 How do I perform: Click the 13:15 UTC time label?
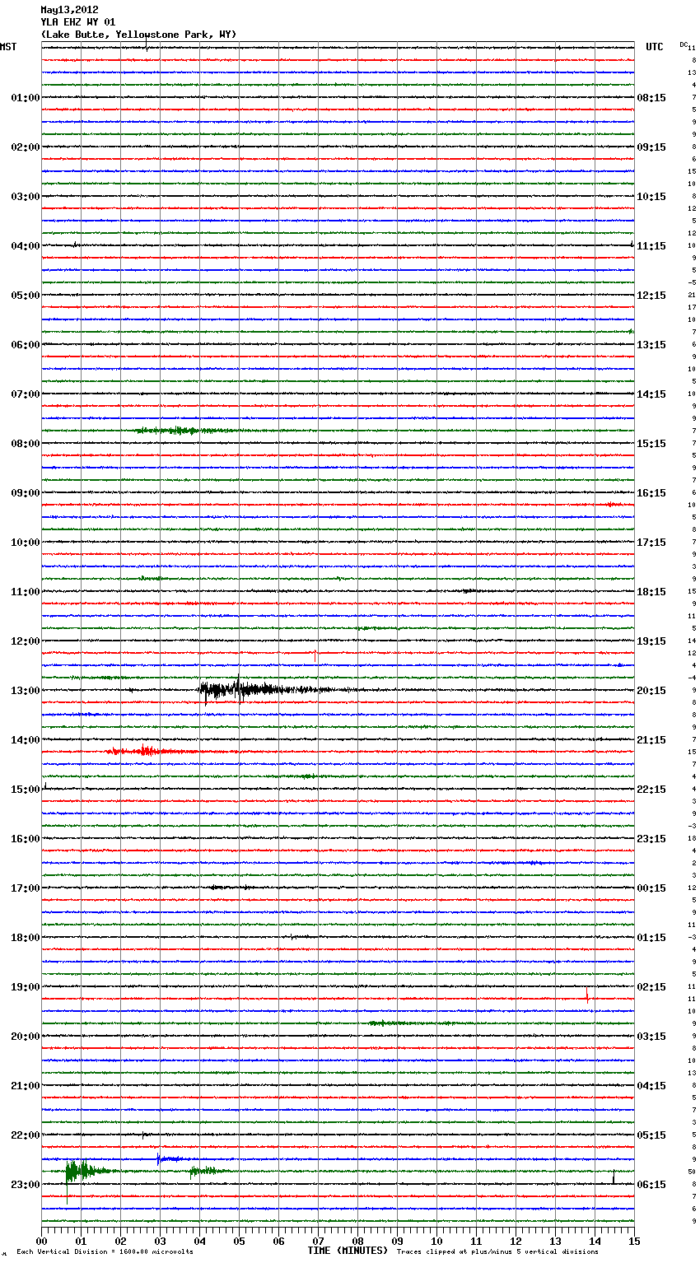(x=651, y=345)
